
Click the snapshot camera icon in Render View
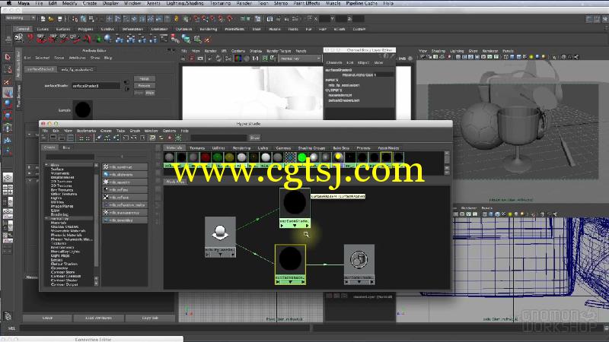tap(200, 59)
